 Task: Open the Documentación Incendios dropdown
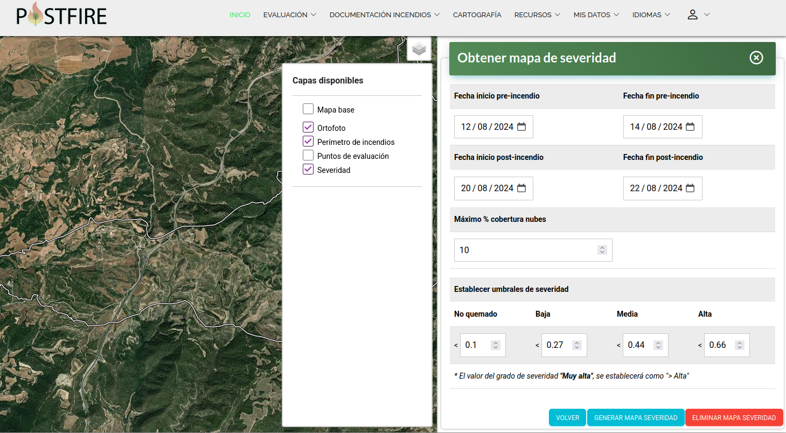click(x=384, y=15)
